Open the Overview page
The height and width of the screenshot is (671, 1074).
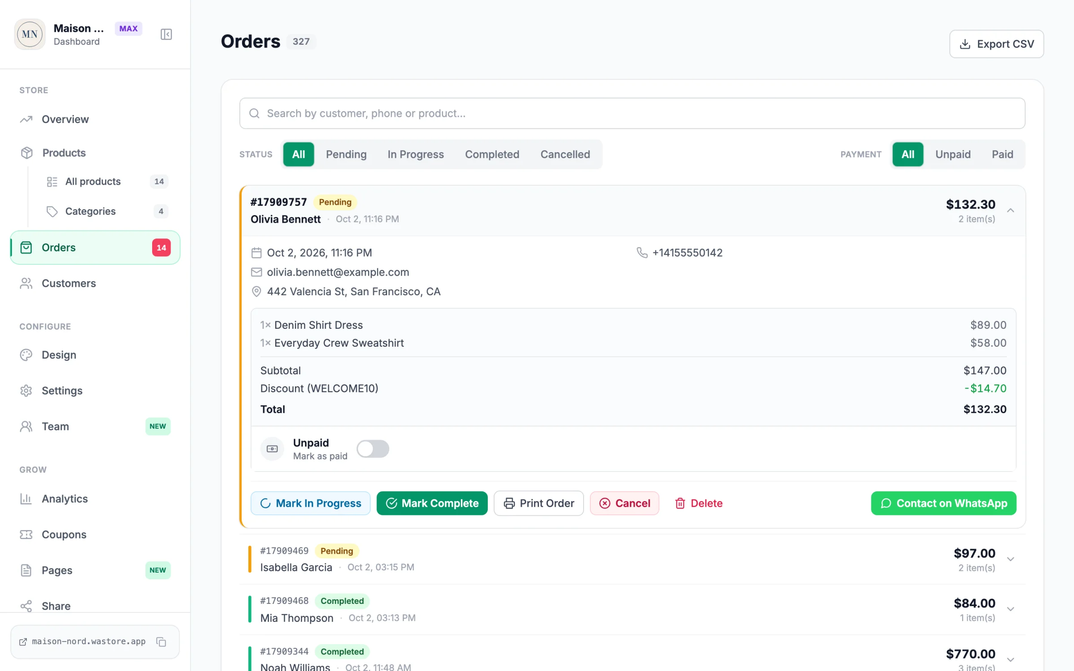click(95, 119)
